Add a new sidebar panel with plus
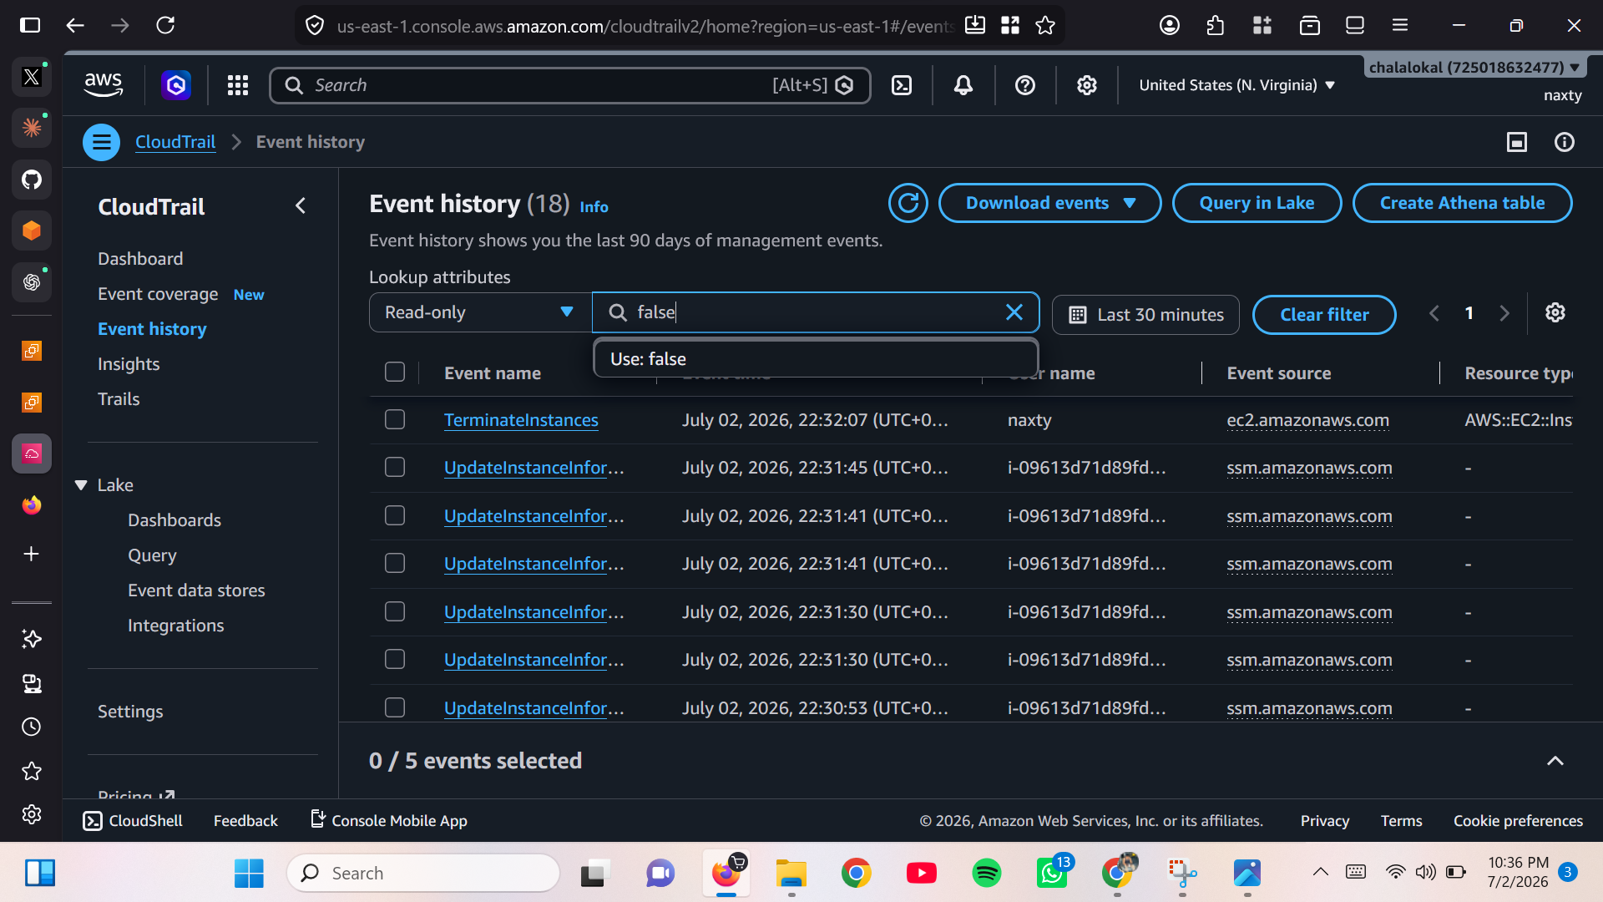 32,554
